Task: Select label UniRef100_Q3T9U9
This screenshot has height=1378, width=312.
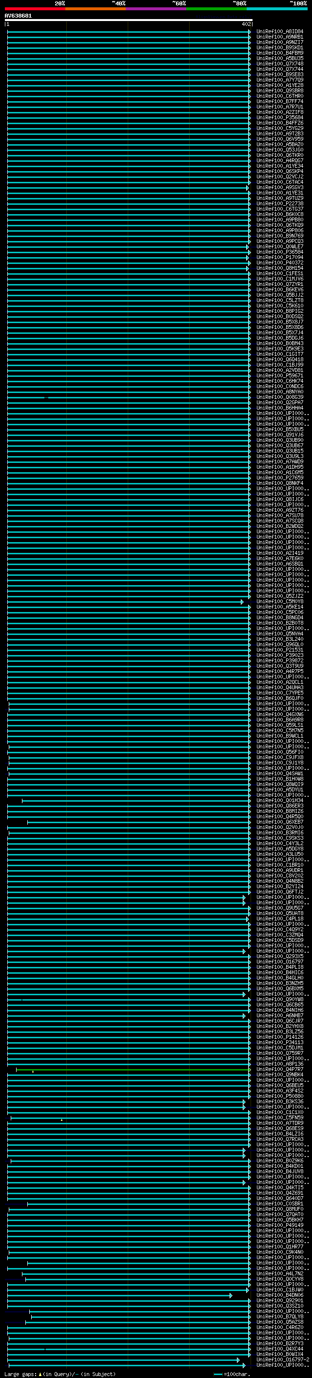Action: click(280, 667)
